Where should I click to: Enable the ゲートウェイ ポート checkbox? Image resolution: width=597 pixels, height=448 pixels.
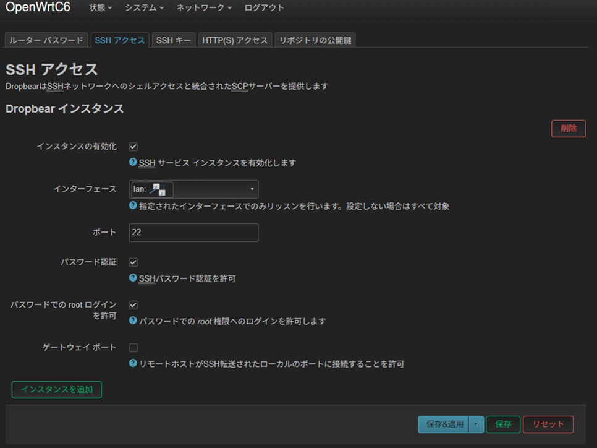[x=133, y=348]
